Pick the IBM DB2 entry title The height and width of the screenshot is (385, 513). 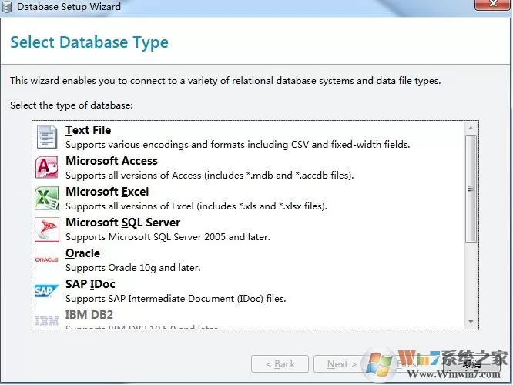tap(89, 315)
